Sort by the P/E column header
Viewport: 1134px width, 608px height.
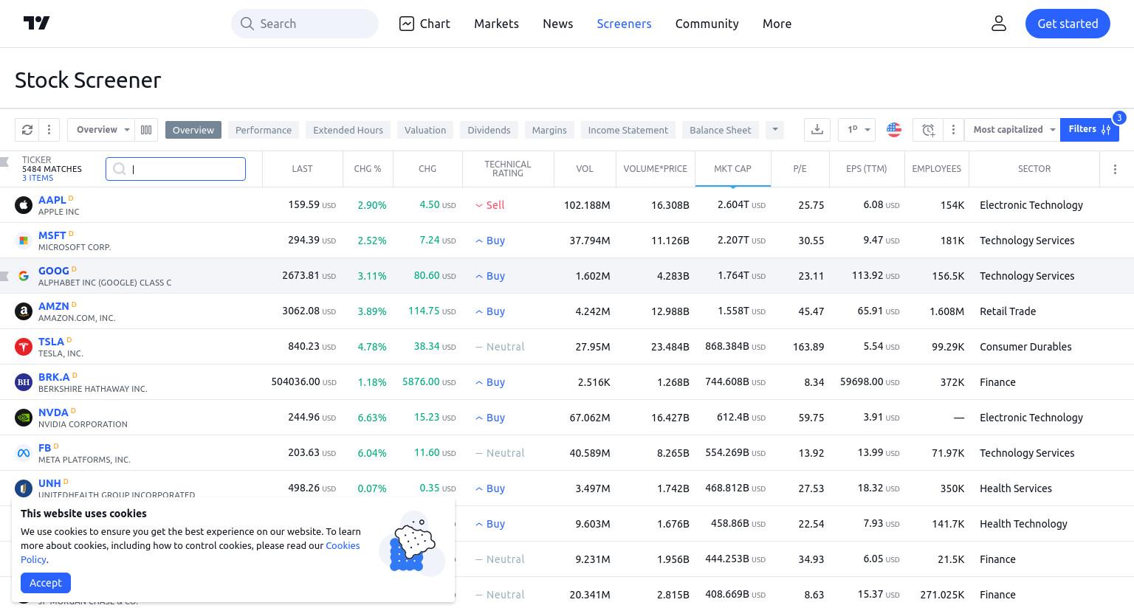[x=800, y=169]
